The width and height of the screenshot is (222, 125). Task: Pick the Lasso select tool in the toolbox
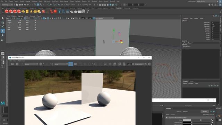[3, 22]
